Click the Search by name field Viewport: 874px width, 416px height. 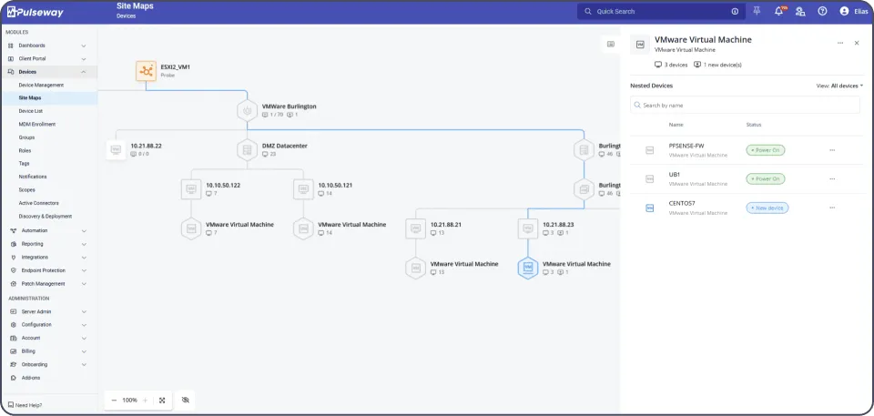(x=745, y=105)
